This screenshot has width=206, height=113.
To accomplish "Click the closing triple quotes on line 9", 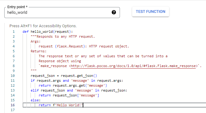I will pyautogui.click(x=34, y=70).
